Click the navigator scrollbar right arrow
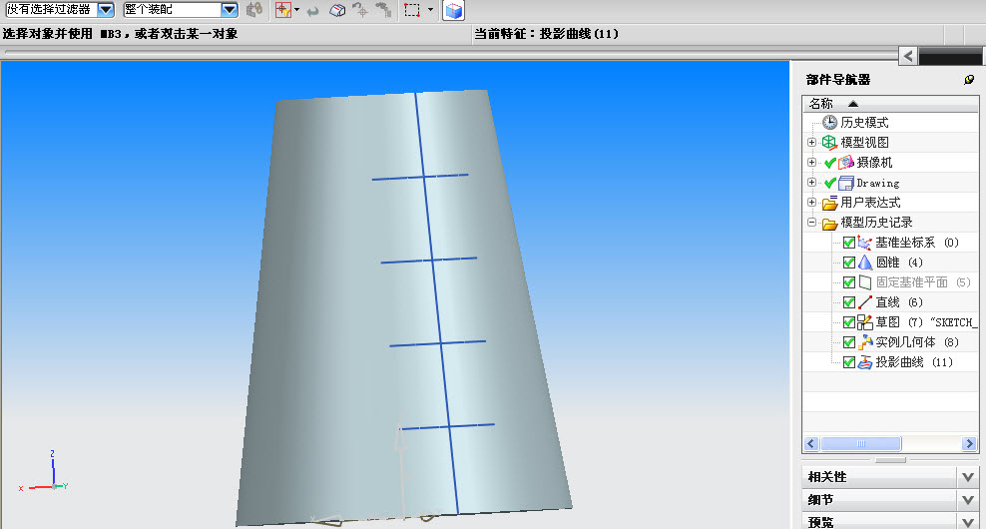986x529 pixels. point(969,443)
